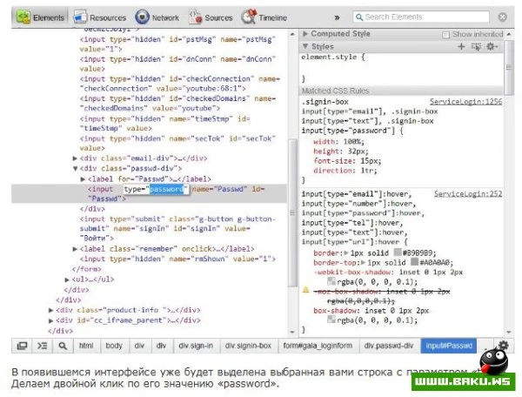Viewport: 522px width, 397px height.
Task: Select input#Passwd breadcrumb
Action: [449, 346]
